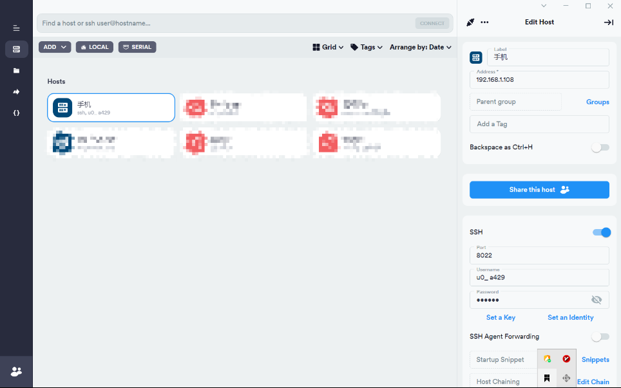Expand the ADD dropdown
Viewport: 621px width, 388px height.
coord(55,47)
